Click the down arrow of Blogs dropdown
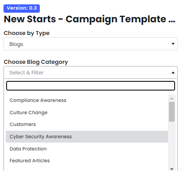Image resolution: width=179 pixels, height=171 pixels. pos(173,44)
